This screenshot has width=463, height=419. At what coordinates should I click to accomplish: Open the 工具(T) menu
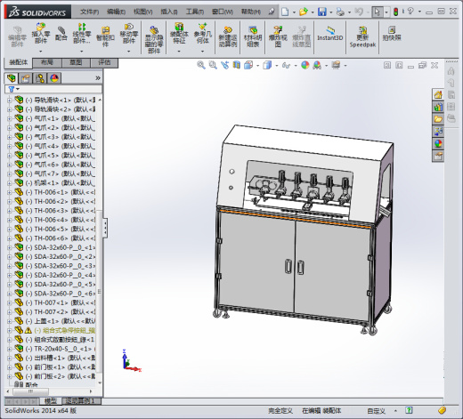[195, 12]
